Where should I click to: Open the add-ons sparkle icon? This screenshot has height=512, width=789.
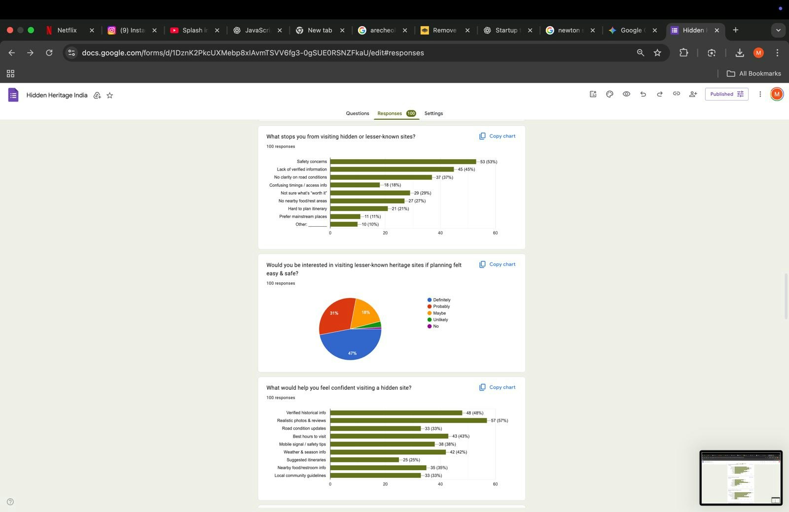593,94
